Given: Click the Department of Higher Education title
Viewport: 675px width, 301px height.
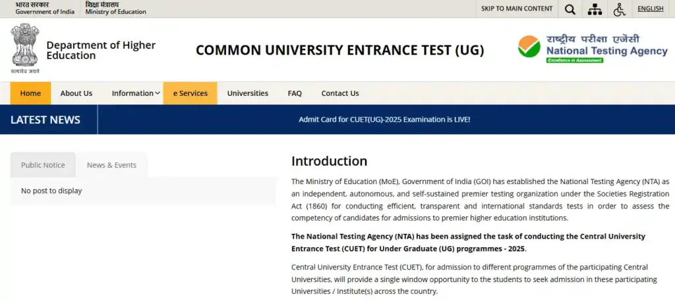Looking at the screenshot, I should 101,50.
